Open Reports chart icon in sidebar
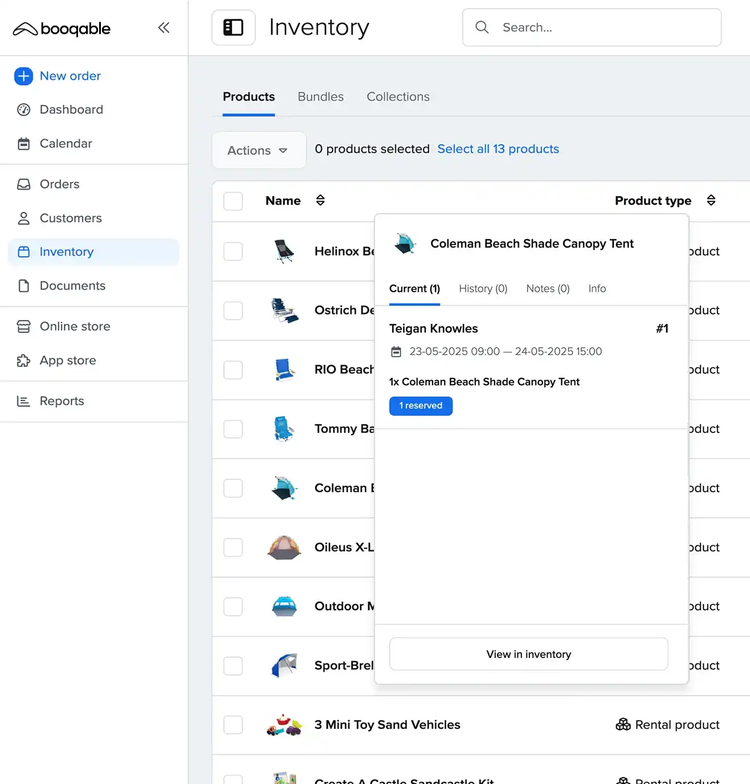Viewport: 750px width, 784px height. point(23,401)
